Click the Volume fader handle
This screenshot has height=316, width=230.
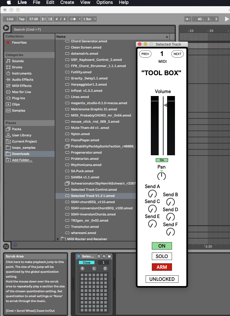pyautogui.click(x=165, y=105)
